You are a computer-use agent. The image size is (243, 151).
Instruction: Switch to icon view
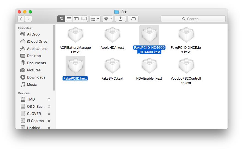61,19
